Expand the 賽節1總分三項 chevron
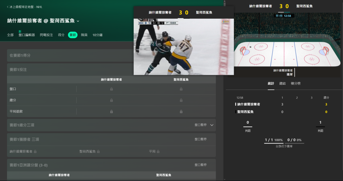 pyautogui.click(x=212, y=125)
